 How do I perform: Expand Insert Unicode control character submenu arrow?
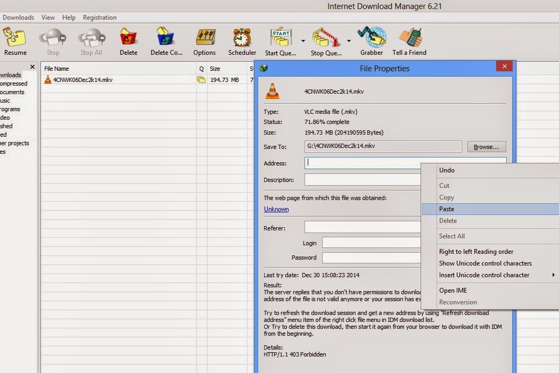click(553, 275)
